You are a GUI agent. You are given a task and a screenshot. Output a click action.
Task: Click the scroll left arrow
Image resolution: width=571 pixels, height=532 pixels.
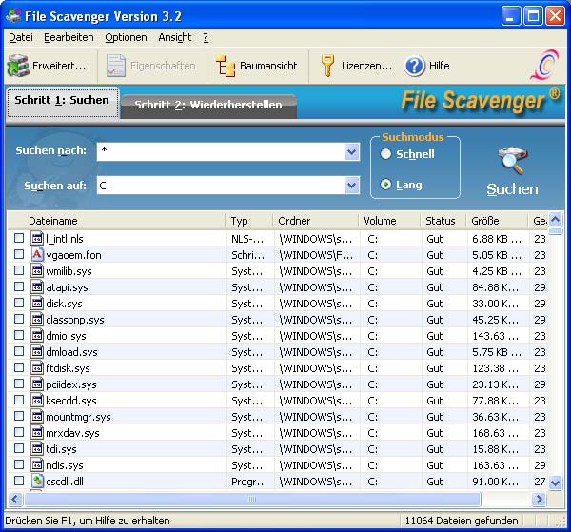[15, 499]
